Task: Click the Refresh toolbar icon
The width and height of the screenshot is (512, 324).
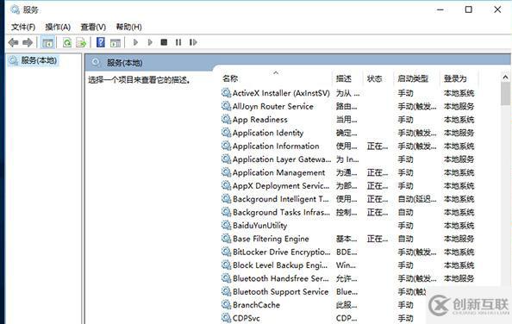Action: (67, 42)
